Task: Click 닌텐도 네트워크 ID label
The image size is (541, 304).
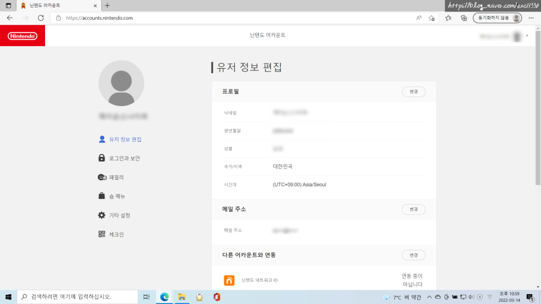Action: (x=260, y=280)
